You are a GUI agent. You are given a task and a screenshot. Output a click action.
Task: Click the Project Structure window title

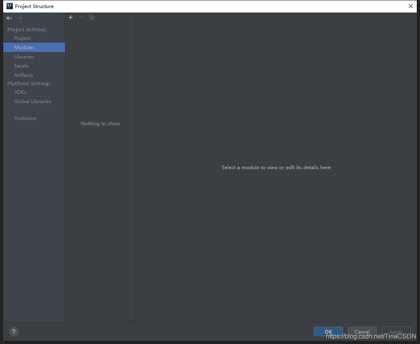[34, 6]
